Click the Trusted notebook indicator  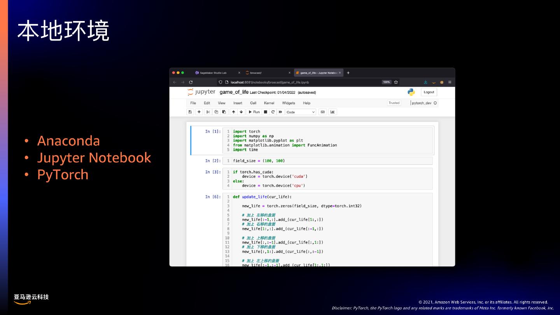394,103
